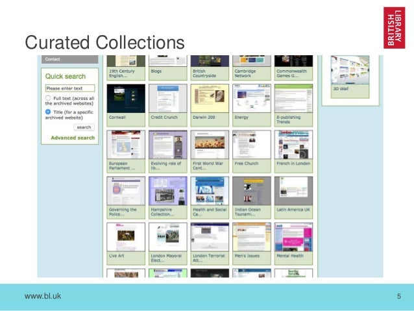Open the Hampshire Collection thumbnail

click(168, 191)
